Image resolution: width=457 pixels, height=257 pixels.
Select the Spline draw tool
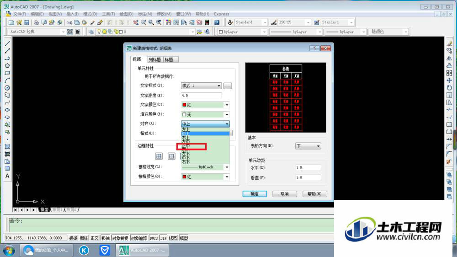coord(7,102)
